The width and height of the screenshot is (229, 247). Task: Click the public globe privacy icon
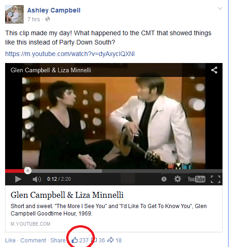48,19
